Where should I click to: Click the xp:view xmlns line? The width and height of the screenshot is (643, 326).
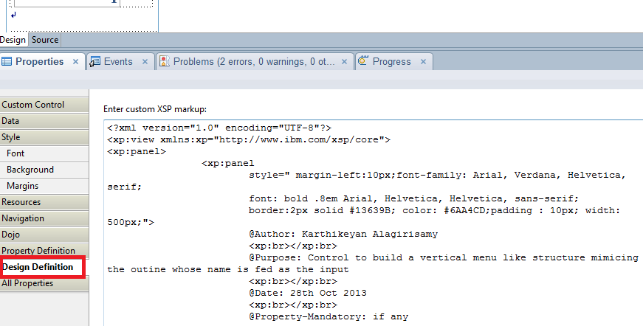pos(249,139)
